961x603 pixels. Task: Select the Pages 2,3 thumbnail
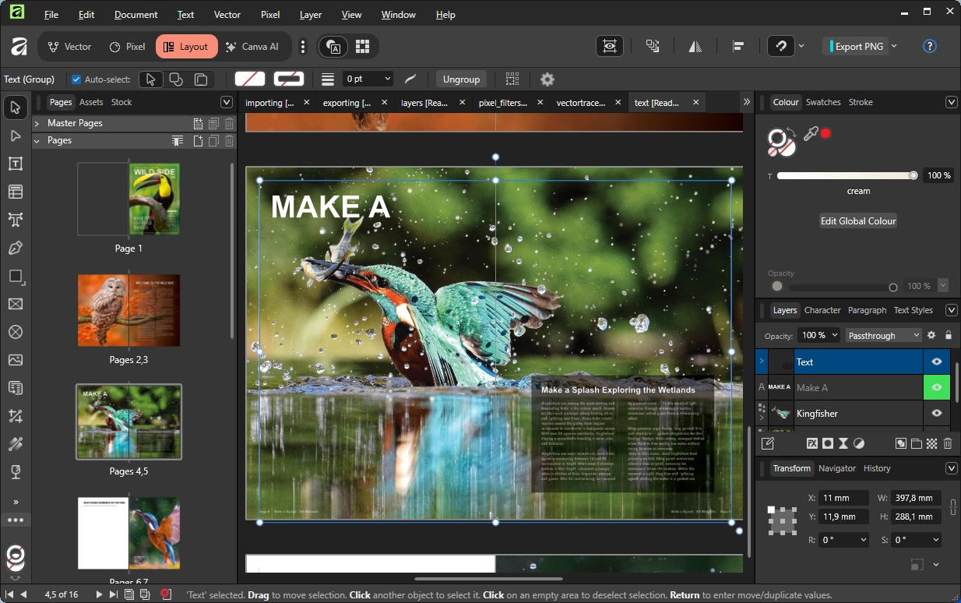pos(128,310)
